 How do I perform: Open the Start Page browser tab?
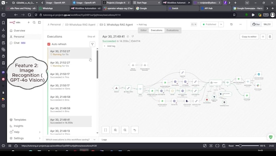click(x=147, y=3)
